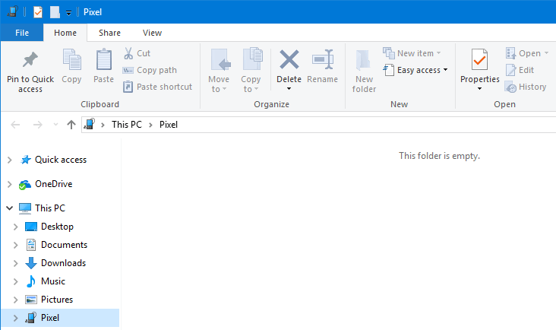Click chevron before This PC in breadcrumb
This screenshot has width=556, height=330.
pyautogui.click(x=103, y=125)
